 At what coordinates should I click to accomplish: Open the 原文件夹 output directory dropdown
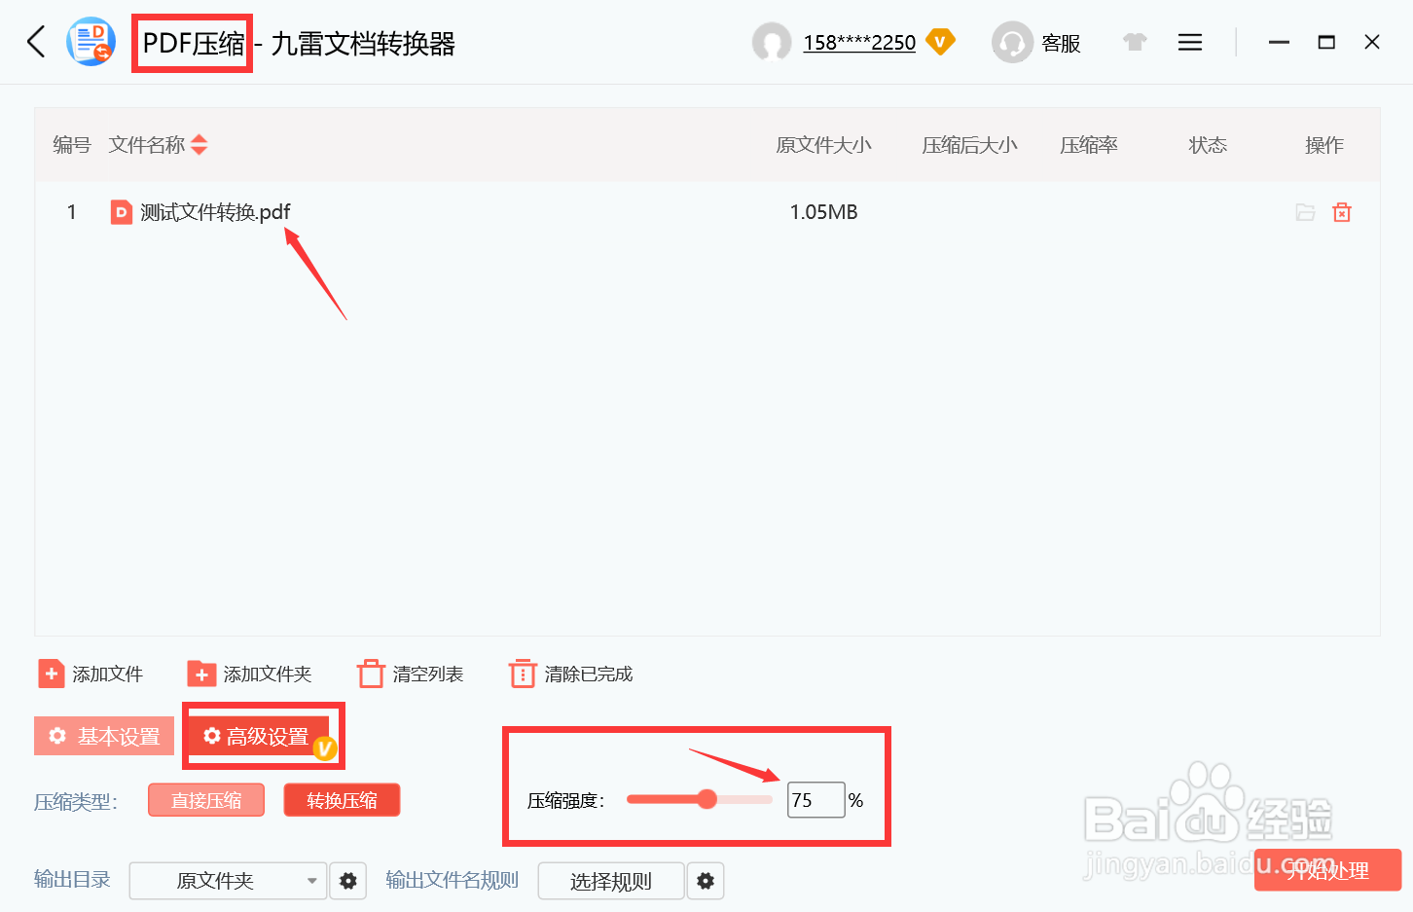click(x=228, y=881)
